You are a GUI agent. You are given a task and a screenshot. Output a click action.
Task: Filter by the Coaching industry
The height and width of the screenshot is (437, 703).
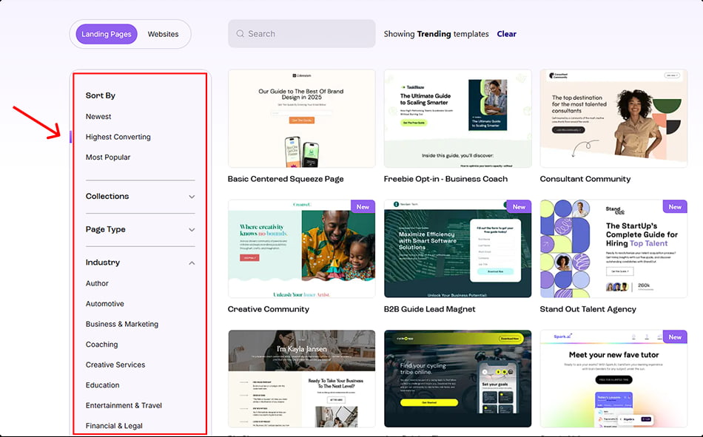[101, 344]
